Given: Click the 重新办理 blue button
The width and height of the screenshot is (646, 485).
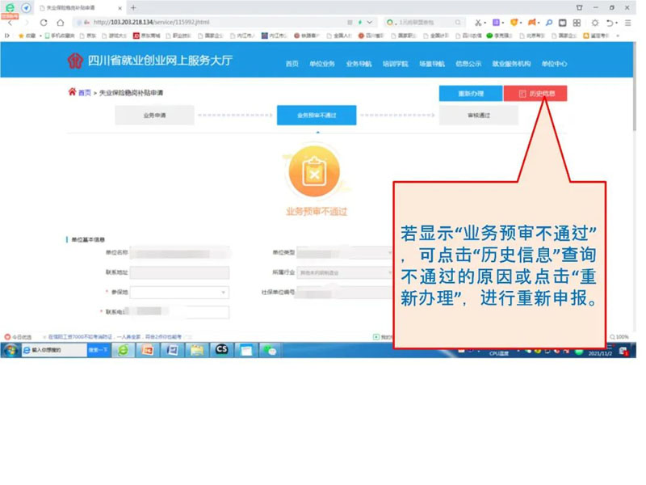Looking at the screenshot, I should click(470, 94).
